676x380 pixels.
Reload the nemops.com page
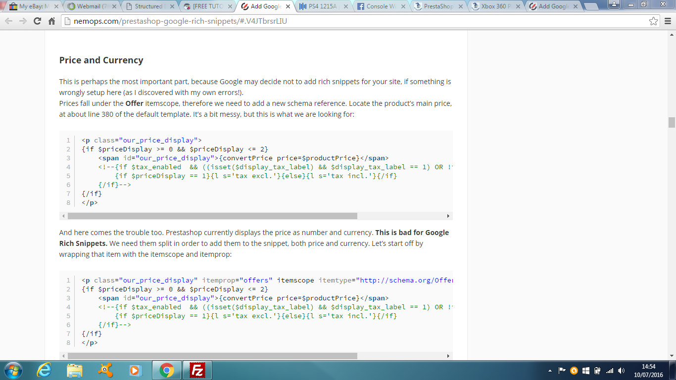37,21
